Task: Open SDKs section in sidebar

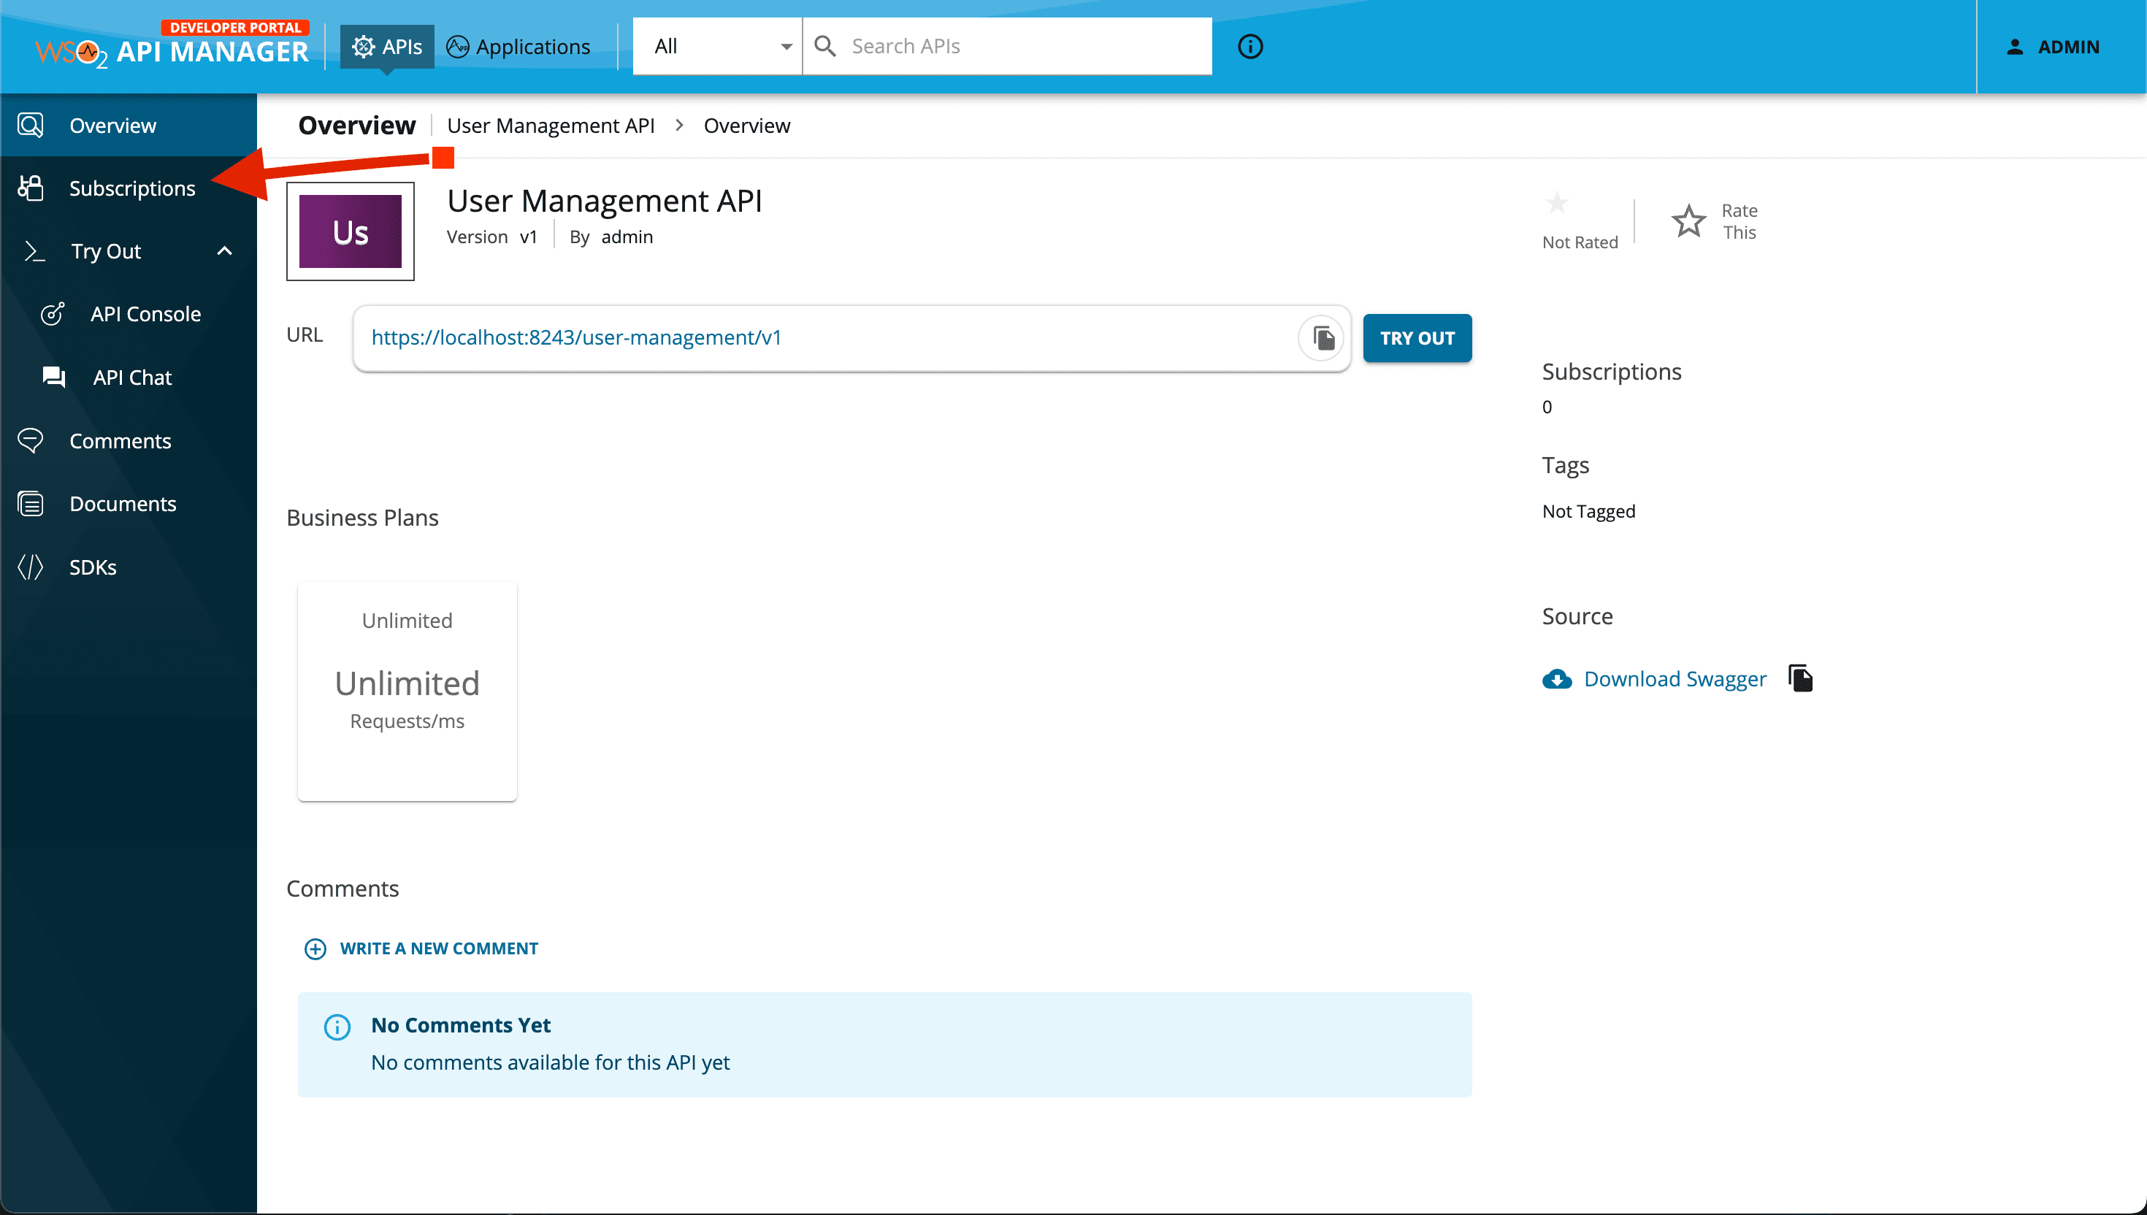Action: point(93,567)
